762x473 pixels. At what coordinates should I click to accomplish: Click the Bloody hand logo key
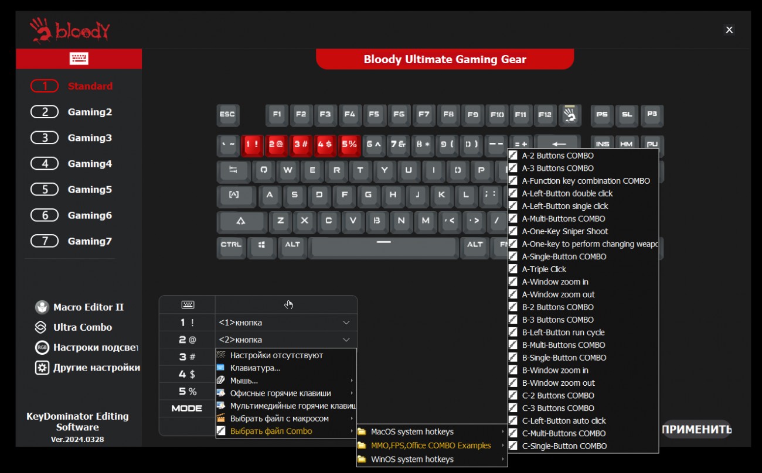[569, 115]
